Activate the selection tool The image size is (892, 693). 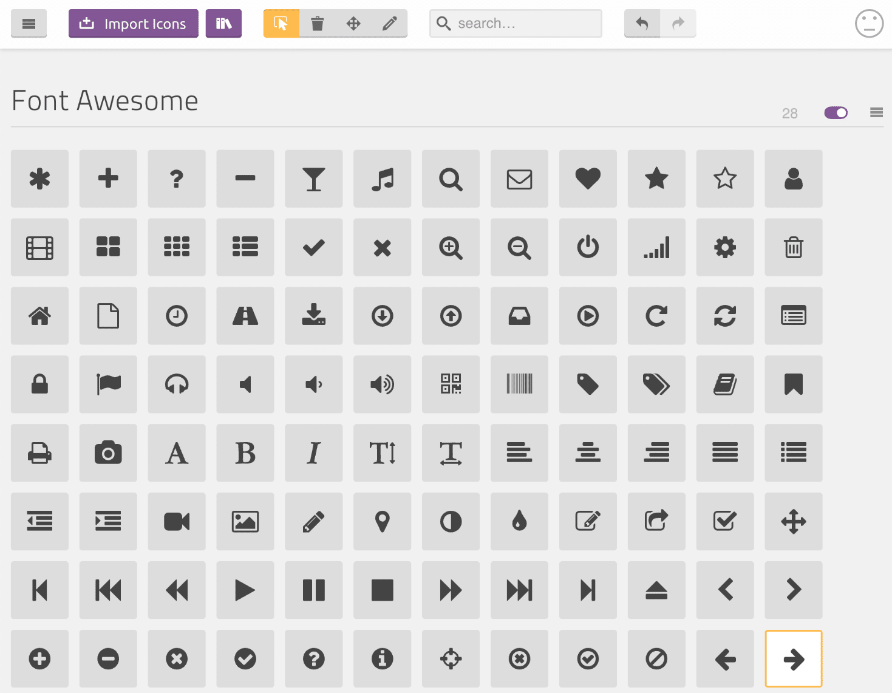click(281, 23)
